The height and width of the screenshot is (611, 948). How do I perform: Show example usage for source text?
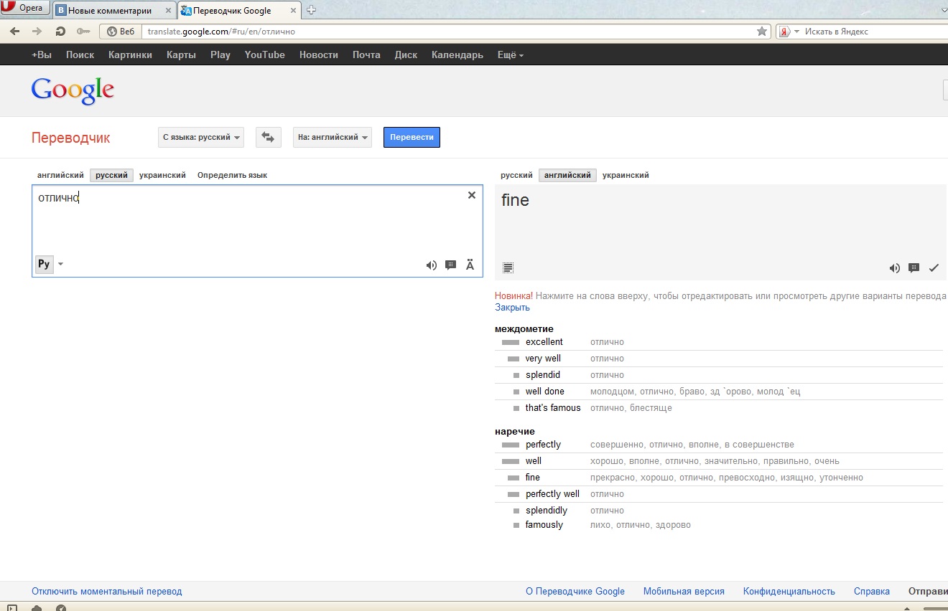(x=451, y=265)
